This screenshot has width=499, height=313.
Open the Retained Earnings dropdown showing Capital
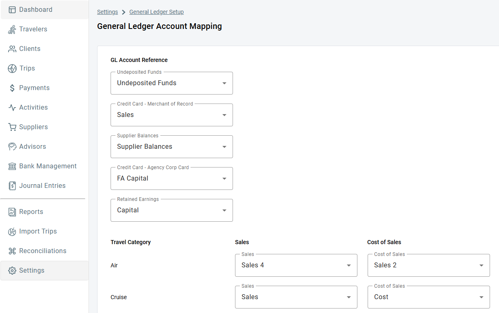click(x=224, y=210)
